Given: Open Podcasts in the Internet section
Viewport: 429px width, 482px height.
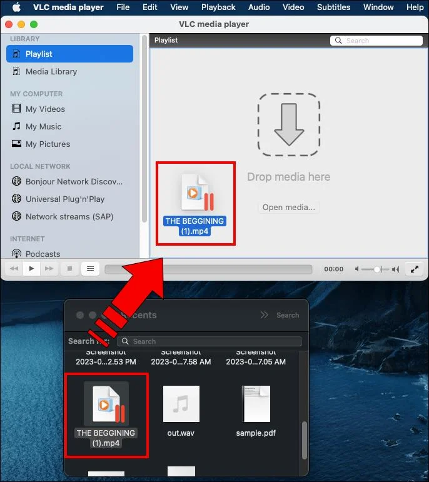Looking at the screenshot, I should coord(70,254).
